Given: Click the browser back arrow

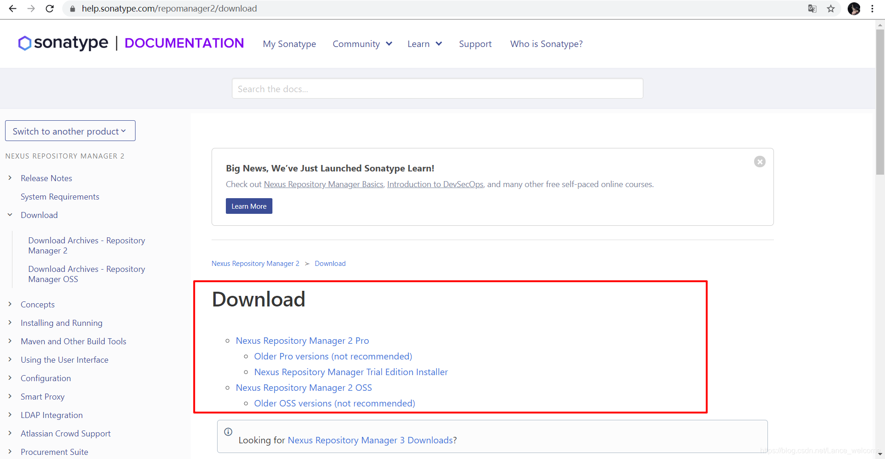Looking at the screenshot, I should [x=12, y=9].
